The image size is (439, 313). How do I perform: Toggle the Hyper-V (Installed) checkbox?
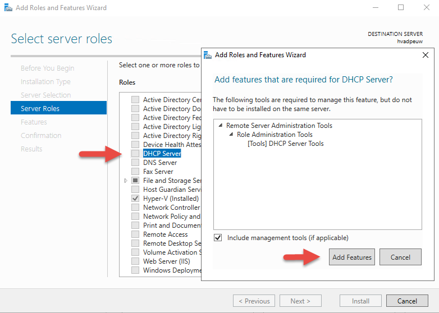tap(135, 199)
